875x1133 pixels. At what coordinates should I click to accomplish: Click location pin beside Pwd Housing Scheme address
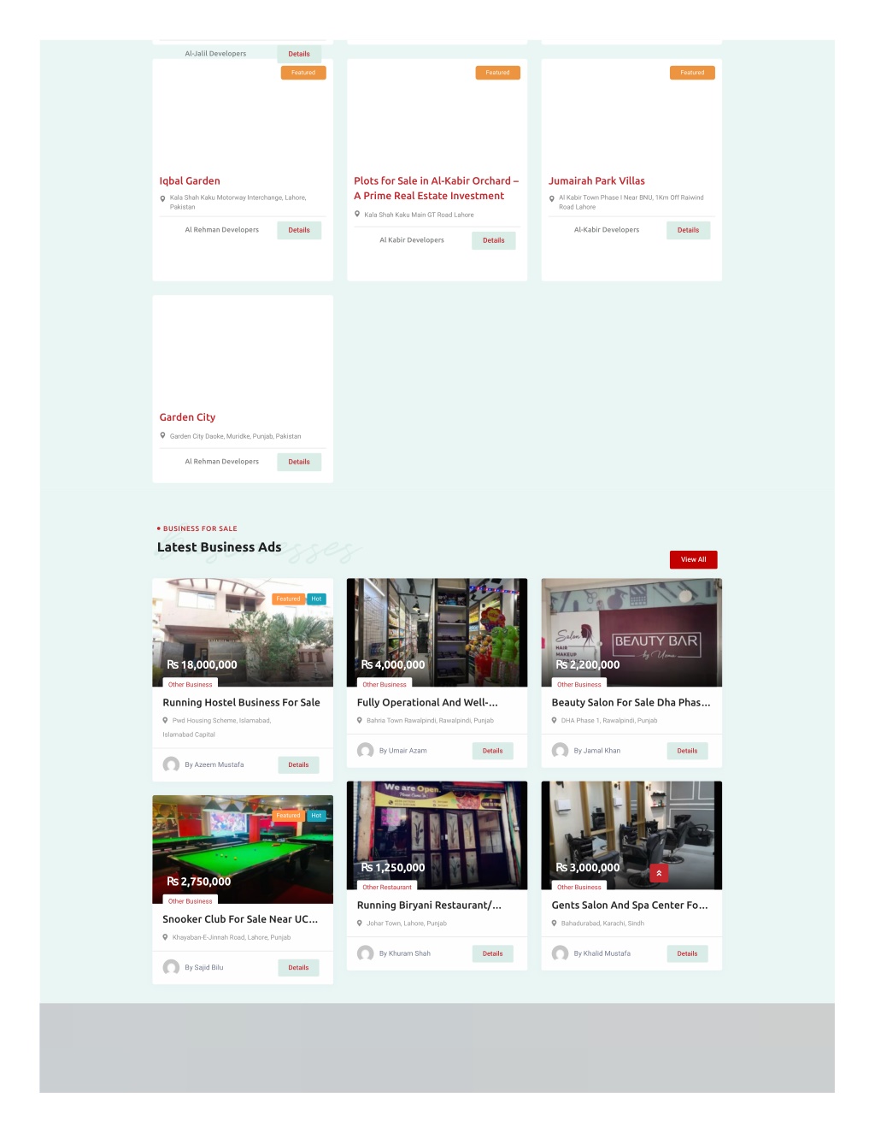165,720
